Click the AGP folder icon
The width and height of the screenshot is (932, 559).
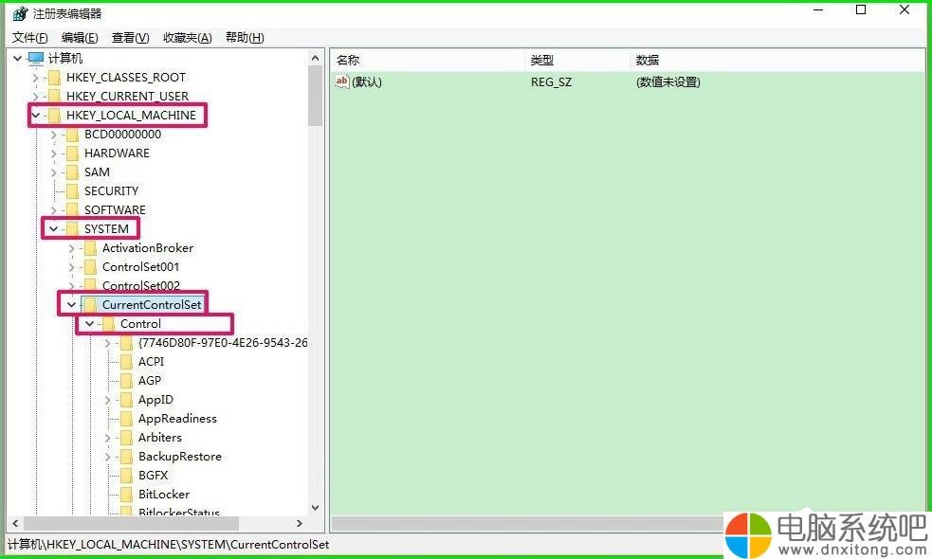pyautogui.click(x=126, y=381)
